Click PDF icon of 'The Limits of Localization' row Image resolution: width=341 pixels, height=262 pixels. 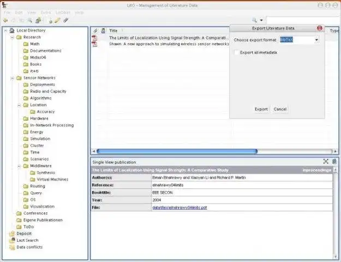(94, 38)
